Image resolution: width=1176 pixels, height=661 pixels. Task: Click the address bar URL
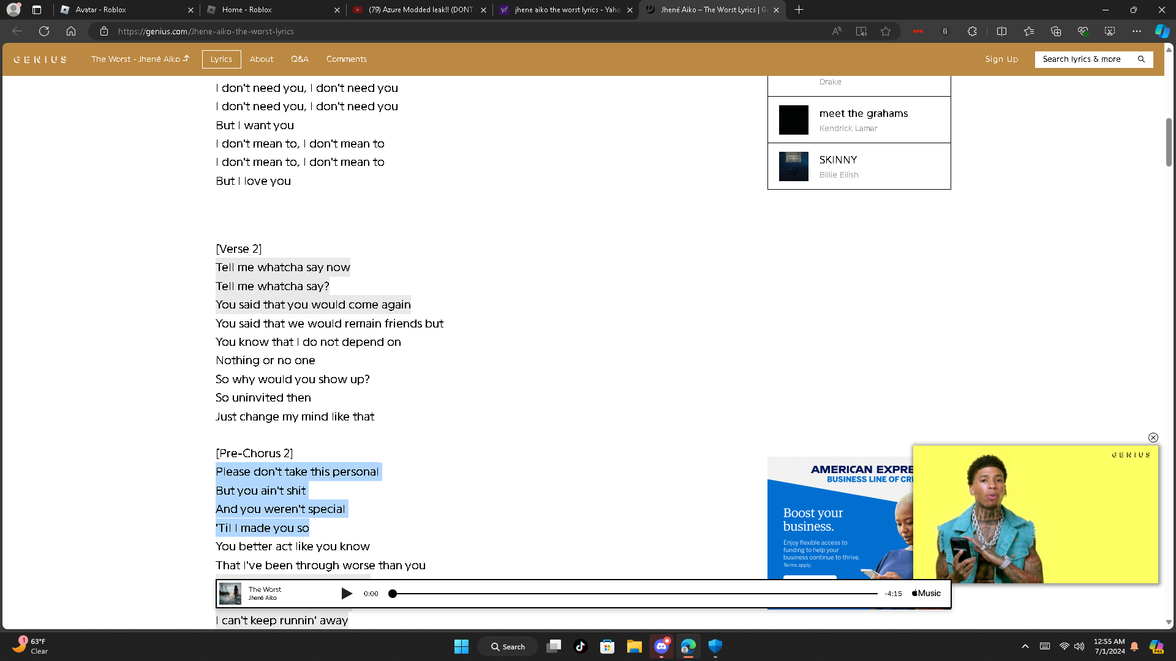(206, 31)
